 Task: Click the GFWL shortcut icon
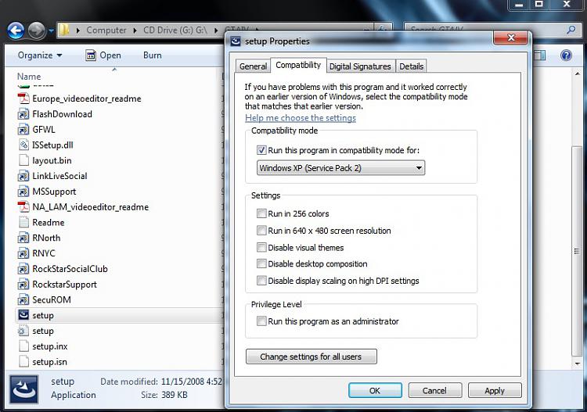click(23, 130)
